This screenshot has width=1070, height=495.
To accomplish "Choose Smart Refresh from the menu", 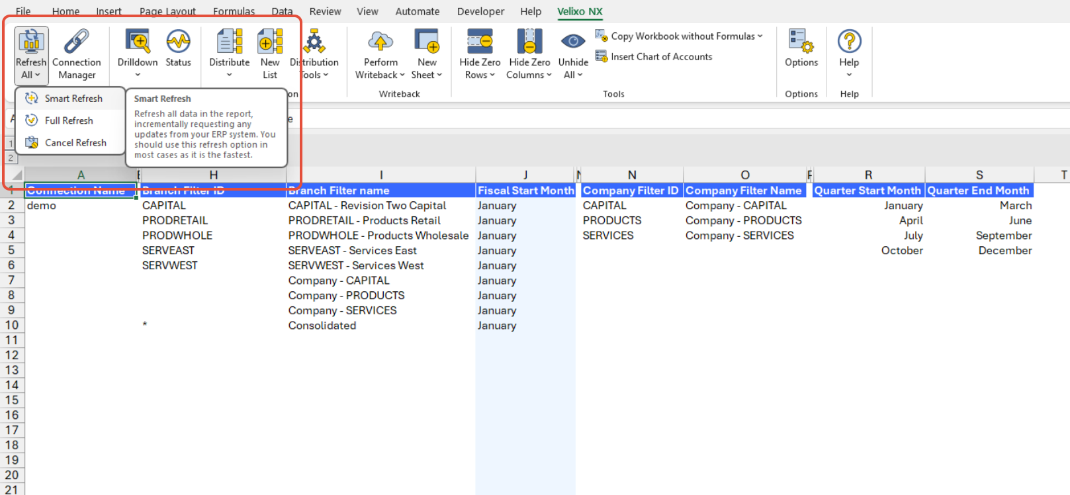I will coord(70,99).
